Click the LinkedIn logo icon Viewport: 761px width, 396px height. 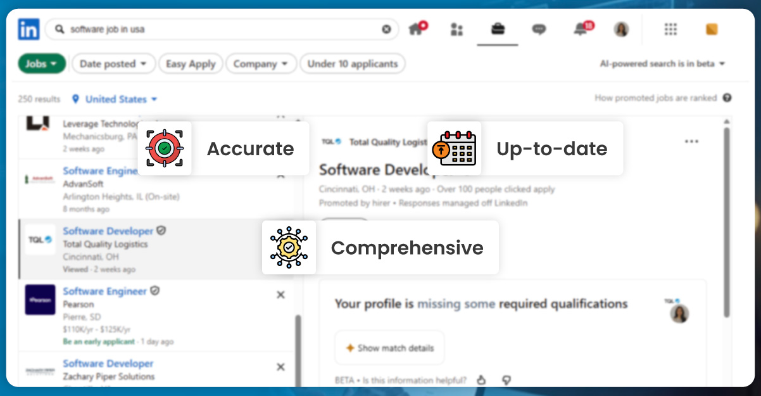(x=28, y=29)
